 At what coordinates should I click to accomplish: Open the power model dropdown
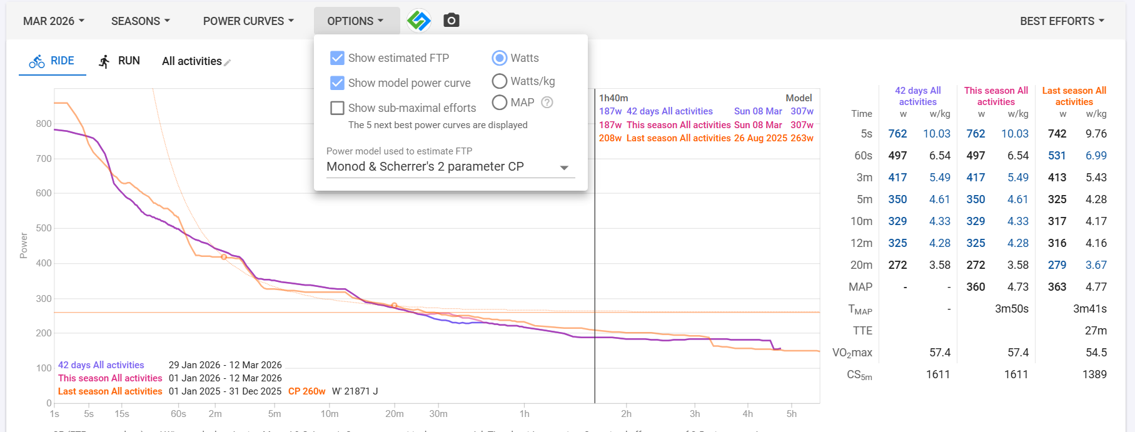pyautogui.click(x=450, y=167)
